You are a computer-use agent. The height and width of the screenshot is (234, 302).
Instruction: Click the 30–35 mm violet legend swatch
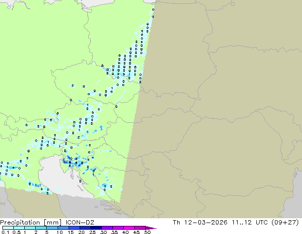[107, 228]
